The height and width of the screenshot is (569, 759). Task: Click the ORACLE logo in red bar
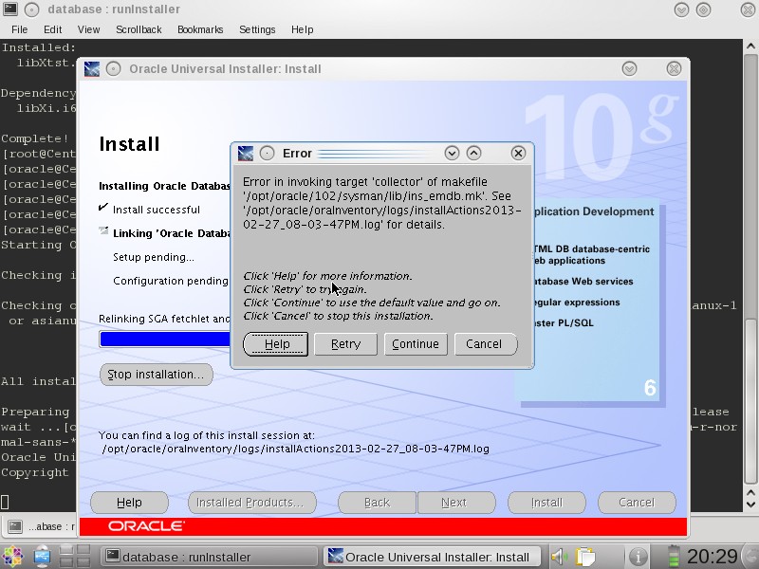pos(146,526)
